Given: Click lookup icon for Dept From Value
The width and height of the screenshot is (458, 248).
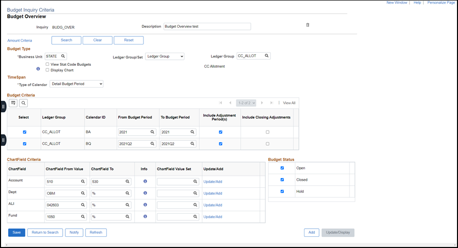Looking at the screenshot, I should point(82,193).
